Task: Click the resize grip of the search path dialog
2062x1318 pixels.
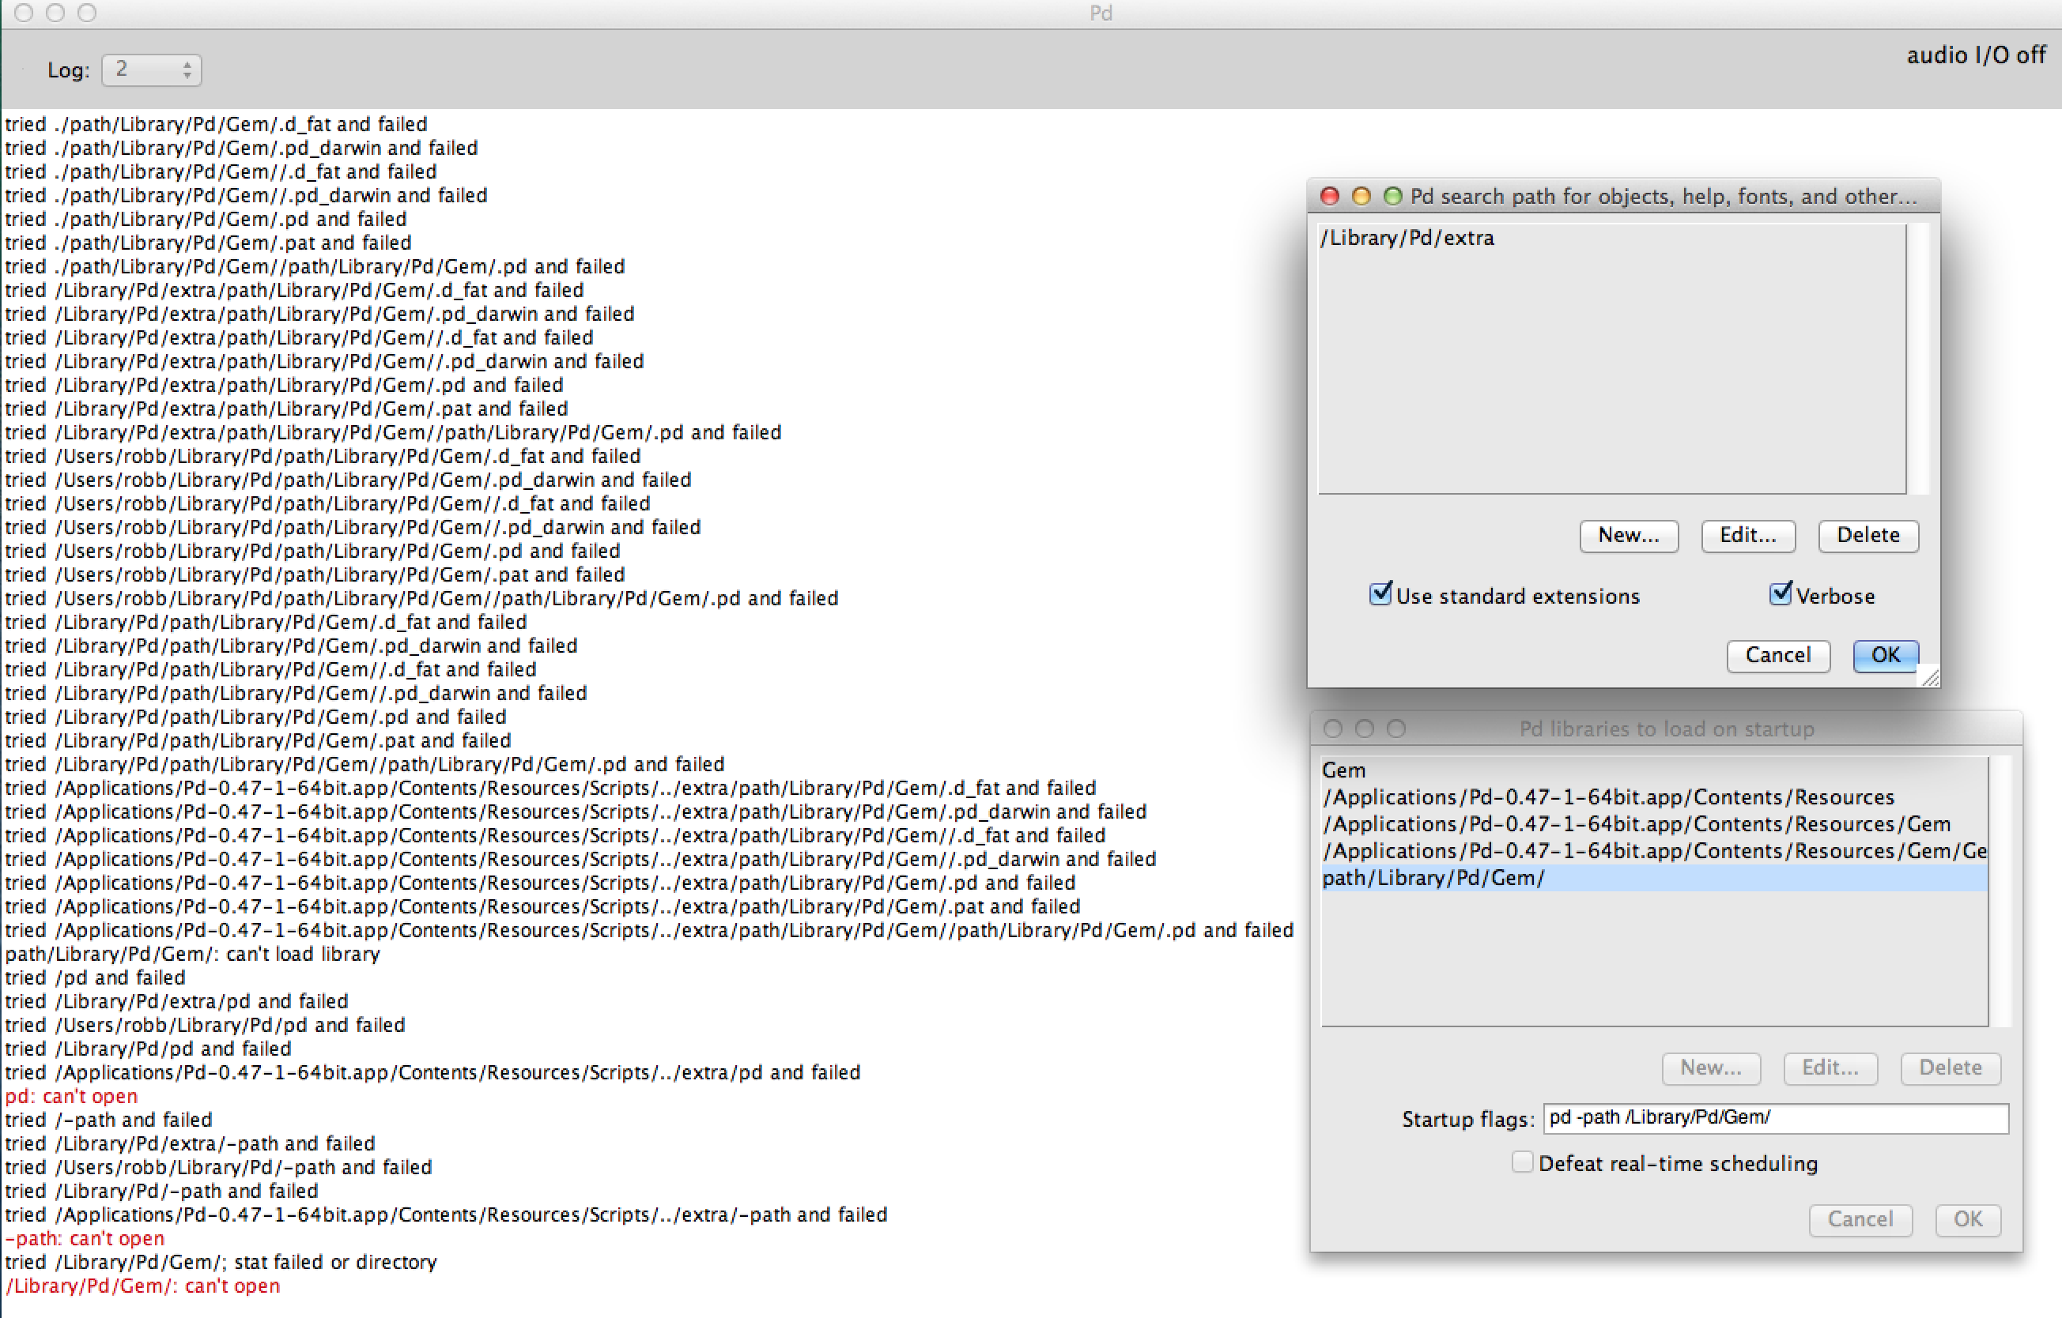Action: (x=1930, y=678)
